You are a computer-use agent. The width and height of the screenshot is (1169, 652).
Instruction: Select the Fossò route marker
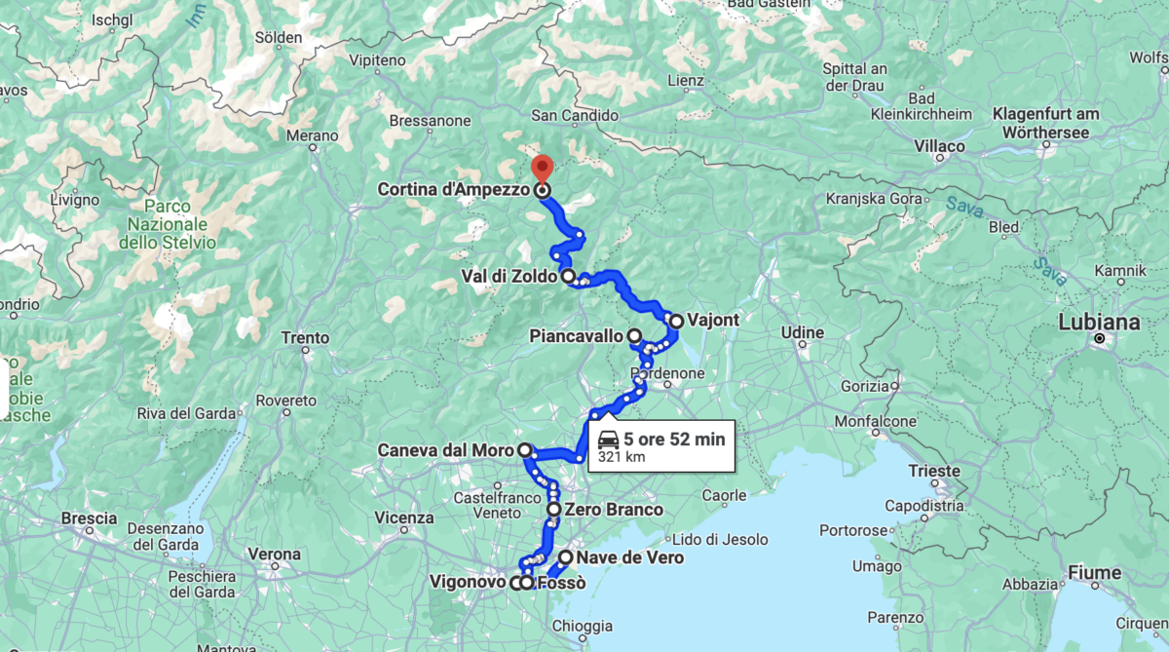pyautogui.click(x=527, y=583)
